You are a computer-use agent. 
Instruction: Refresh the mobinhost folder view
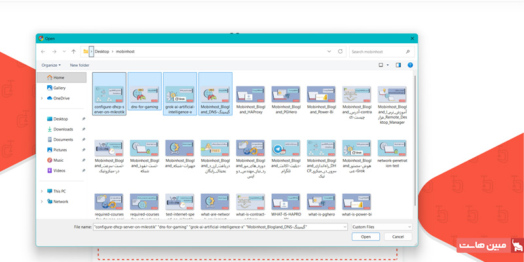pyautogui.click(x=341, y=51)
